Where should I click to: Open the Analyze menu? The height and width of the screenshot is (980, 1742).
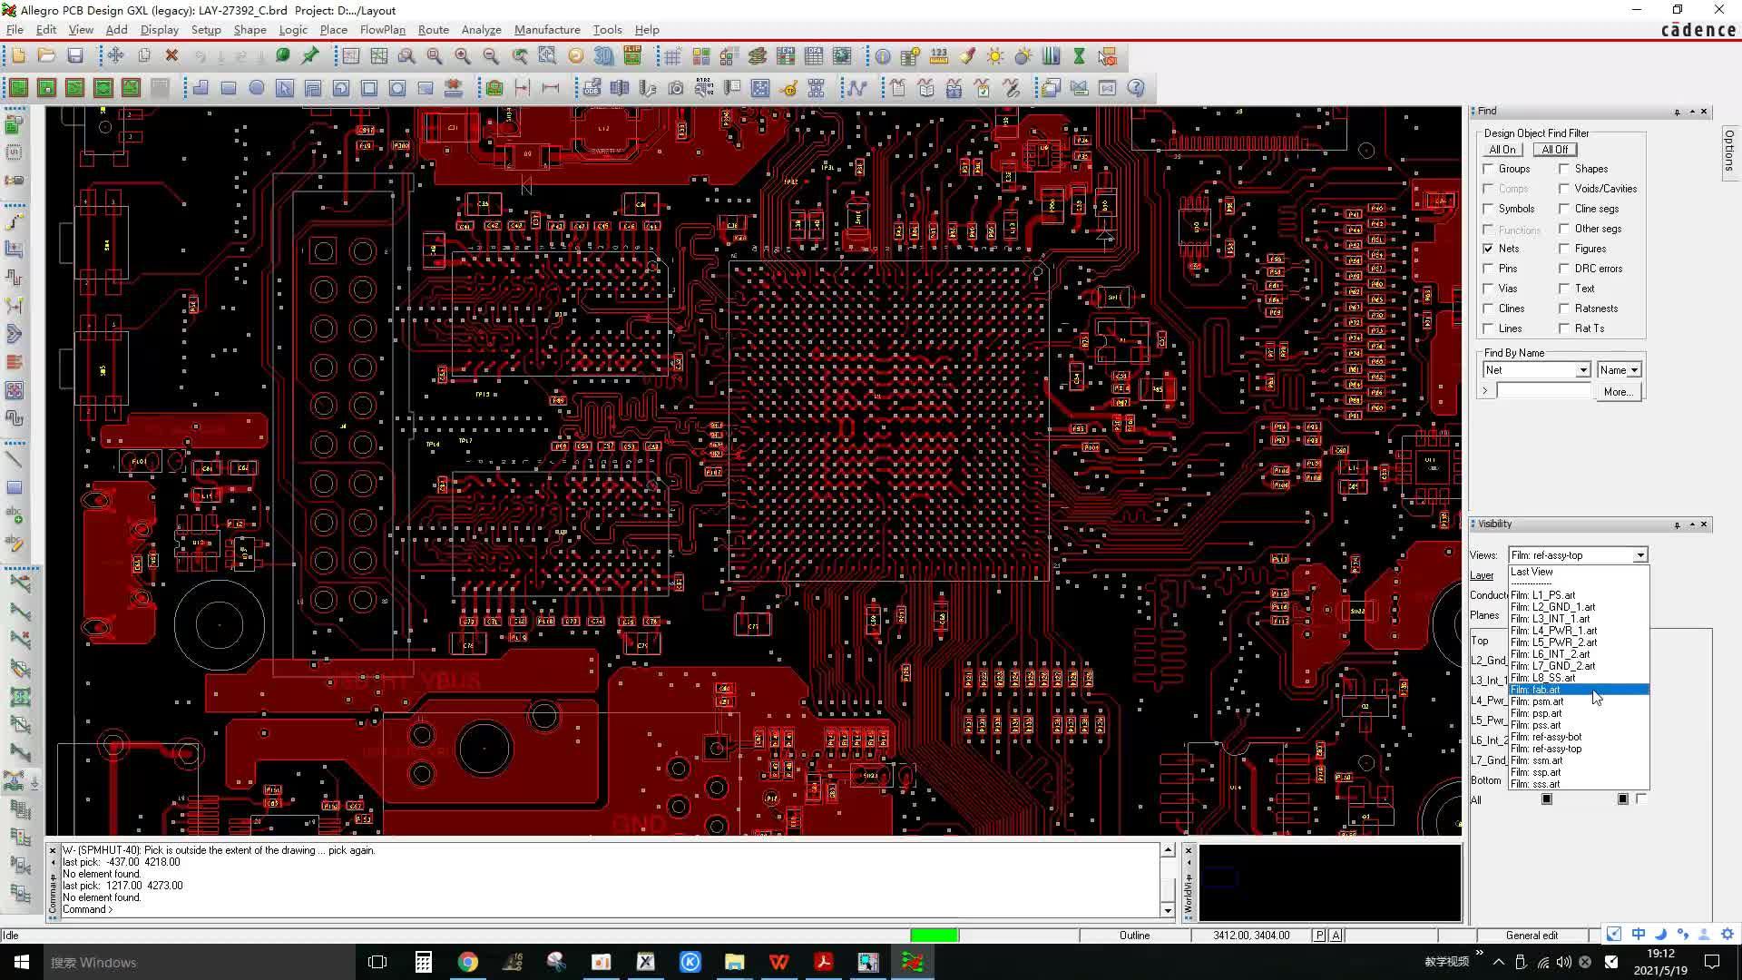point(481,30)
